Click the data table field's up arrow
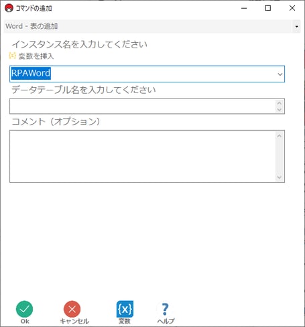Screen dimensions: 305x327 click(280, 103)
